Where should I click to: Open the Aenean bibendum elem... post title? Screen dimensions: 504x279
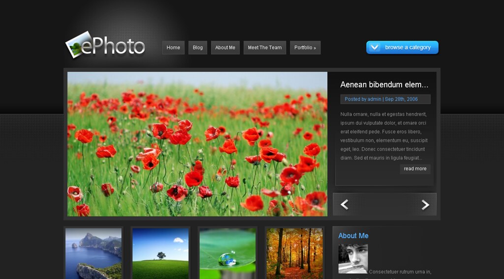click(x=384, y=85)
